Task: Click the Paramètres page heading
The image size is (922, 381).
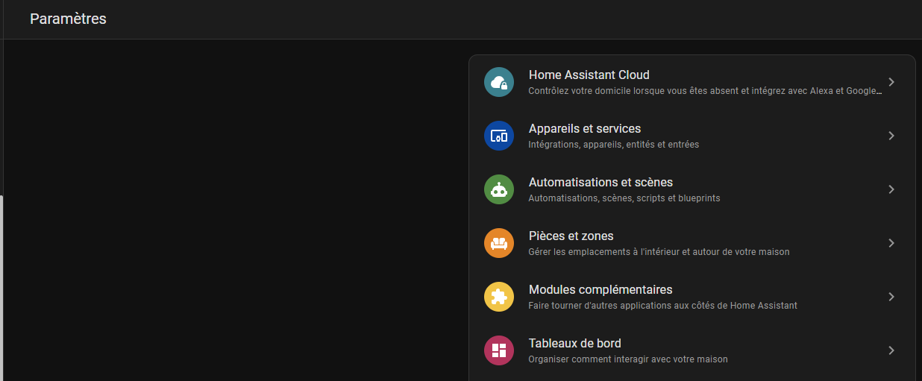Action: coord(68,19)
